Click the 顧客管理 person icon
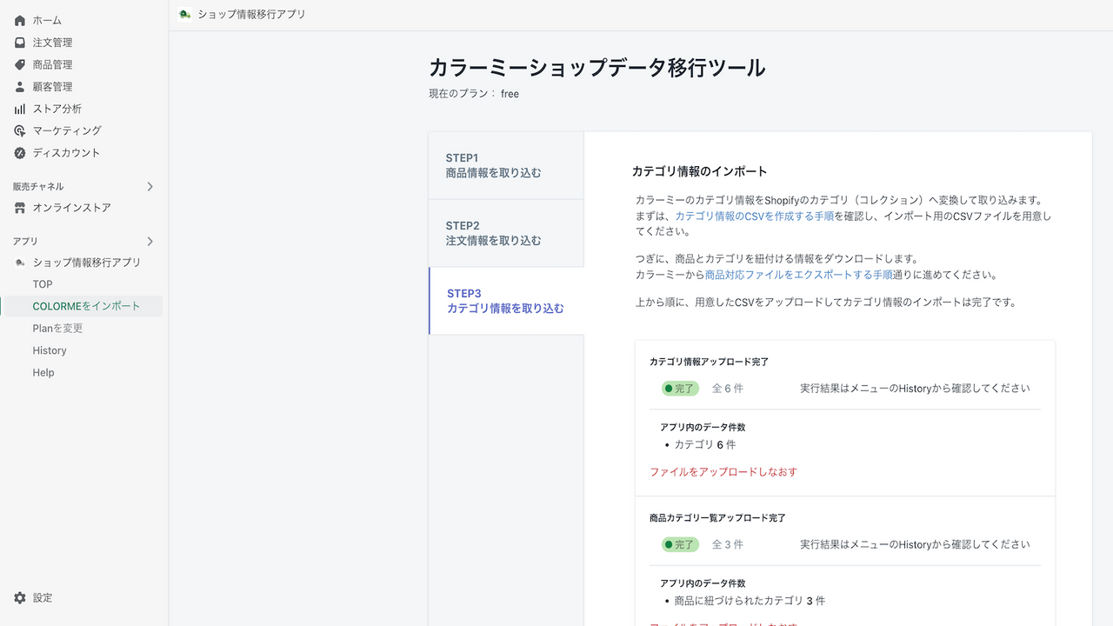This screenshot has width=1113, height=626. tap(20, 87)
